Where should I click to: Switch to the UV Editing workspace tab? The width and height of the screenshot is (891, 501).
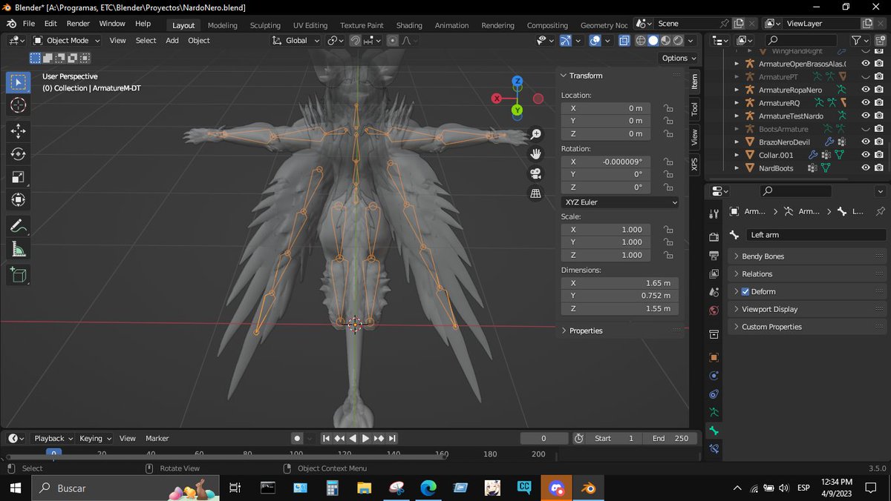pyautogui.click(x=311, y=25)
